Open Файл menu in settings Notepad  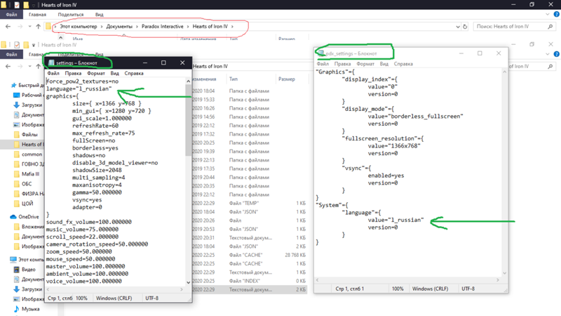pos(53,73)
